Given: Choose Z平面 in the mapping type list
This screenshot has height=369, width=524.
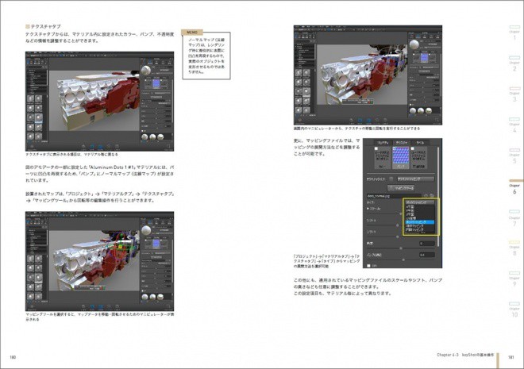Looking at the screenshot, I should point(420,214).
